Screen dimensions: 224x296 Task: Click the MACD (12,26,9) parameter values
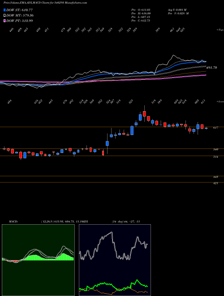pos(62,222)
